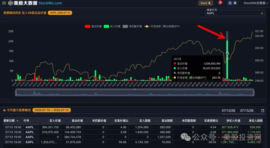Viewport: 270px width, 148px height.
Task: Toggle the Dark mode button
Action: [x=205, y=3]
